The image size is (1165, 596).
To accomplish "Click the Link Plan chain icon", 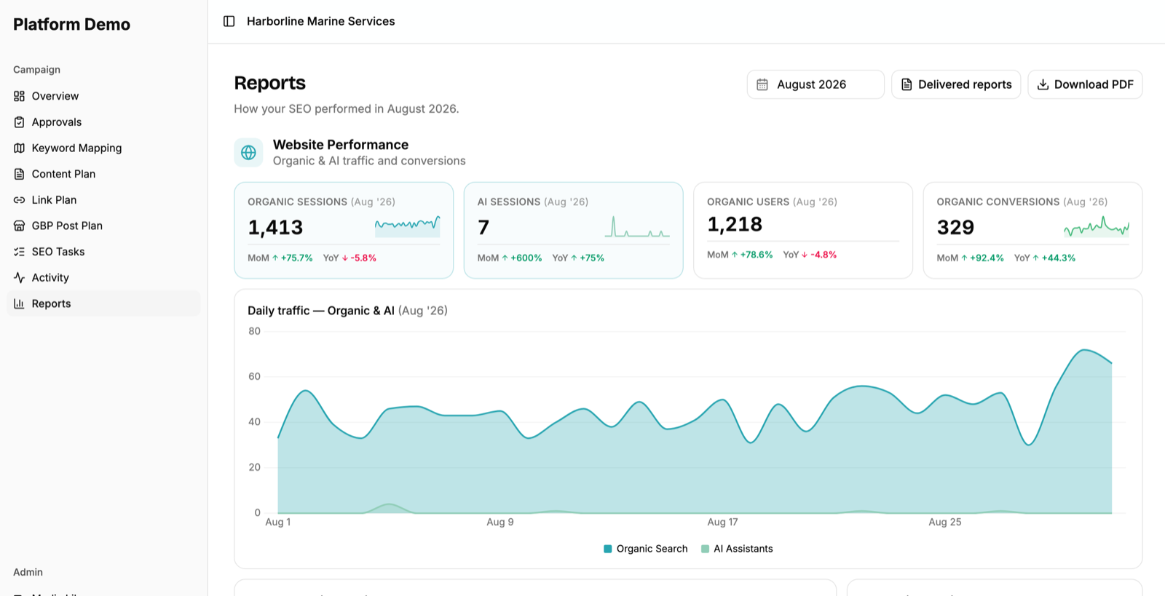I will [19, 200].
